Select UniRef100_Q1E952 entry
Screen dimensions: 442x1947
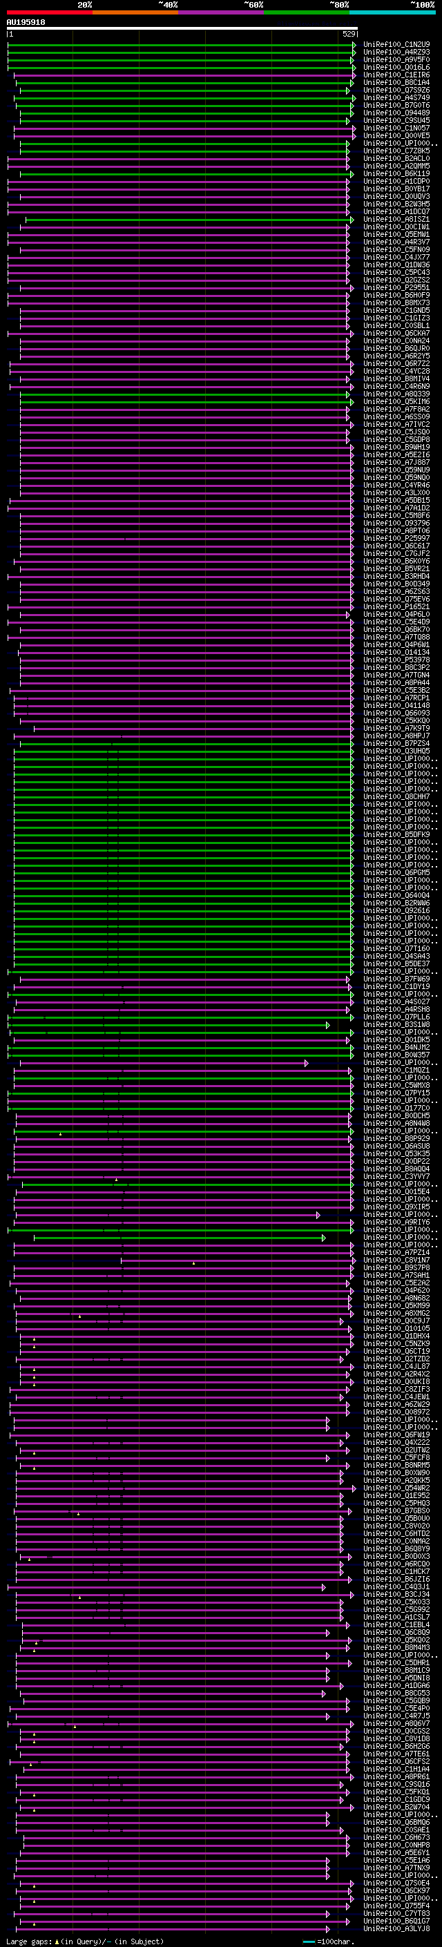pos(396,1495)
